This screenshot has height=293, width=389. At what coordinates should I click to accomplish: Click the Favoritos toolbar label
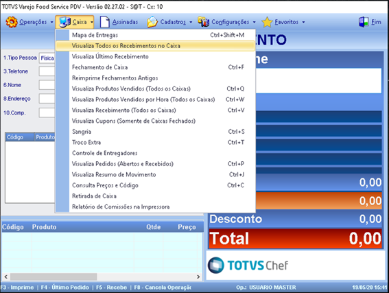pos(287,22)
